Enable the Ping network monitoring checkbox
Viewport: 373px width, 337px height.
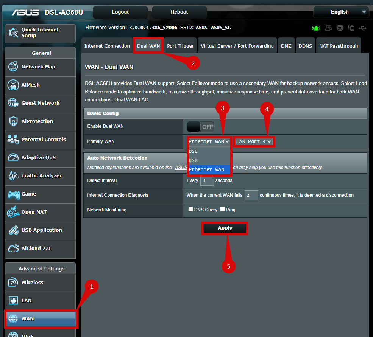223,209
